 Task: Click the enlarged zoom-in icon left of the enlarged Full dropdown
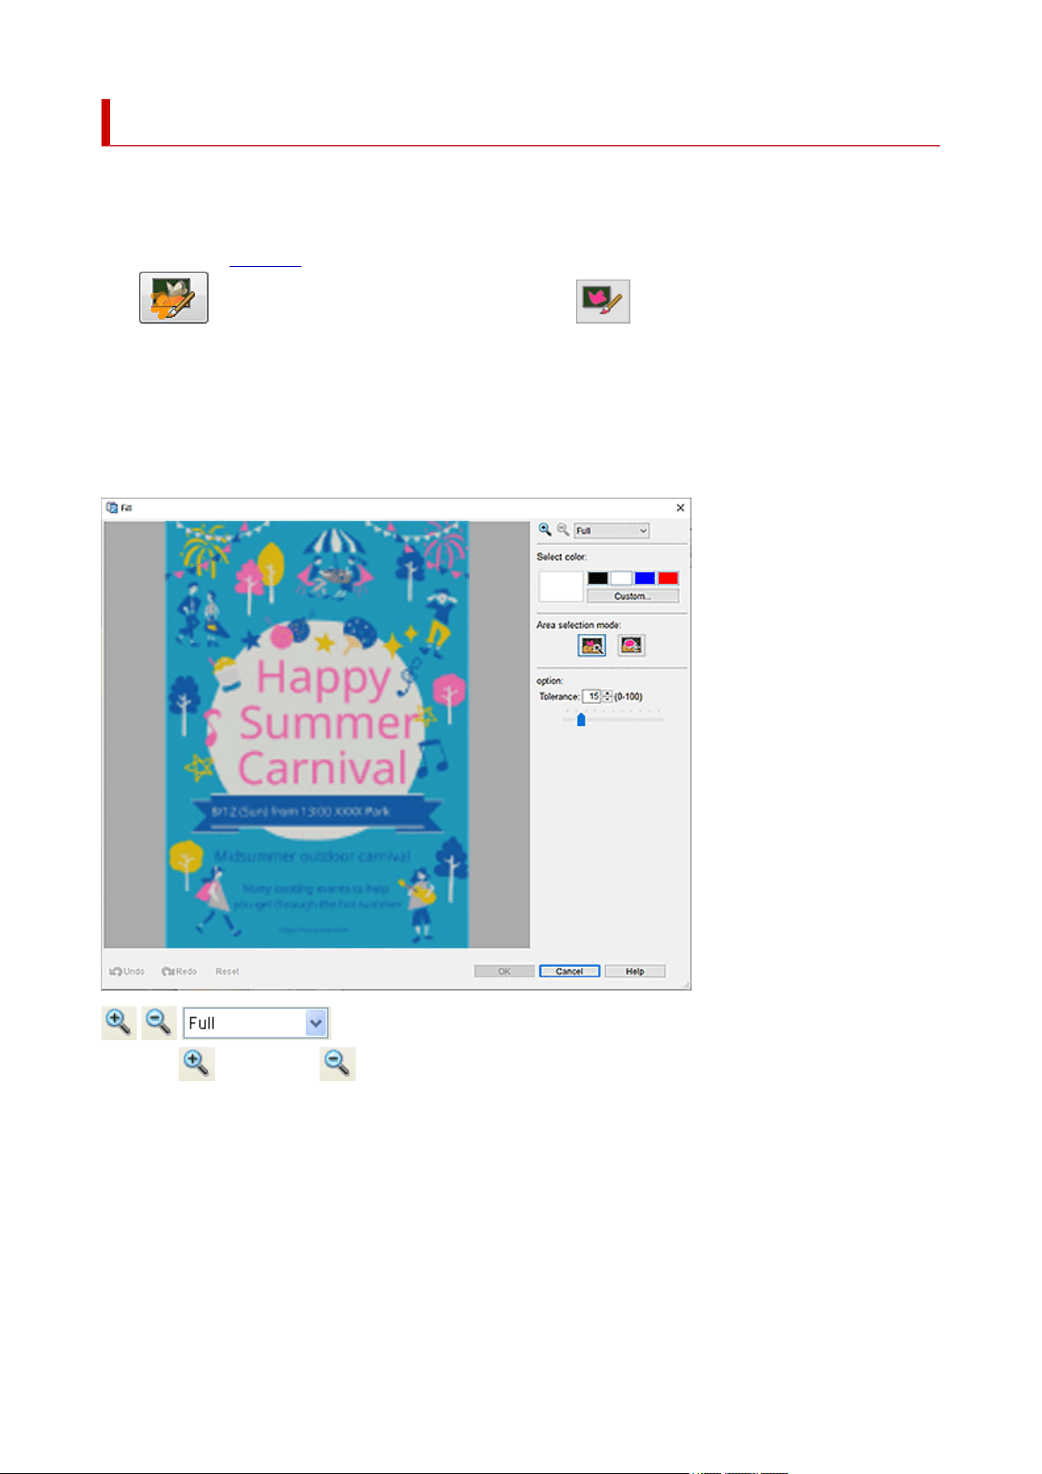[x=119, y=1023]
